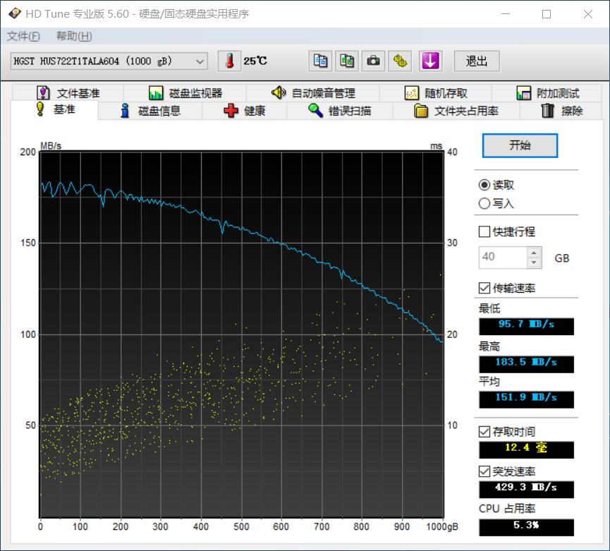610x551 pixels.
Task: Click the copy screenshot to clipboard icon
Action: 347,61
